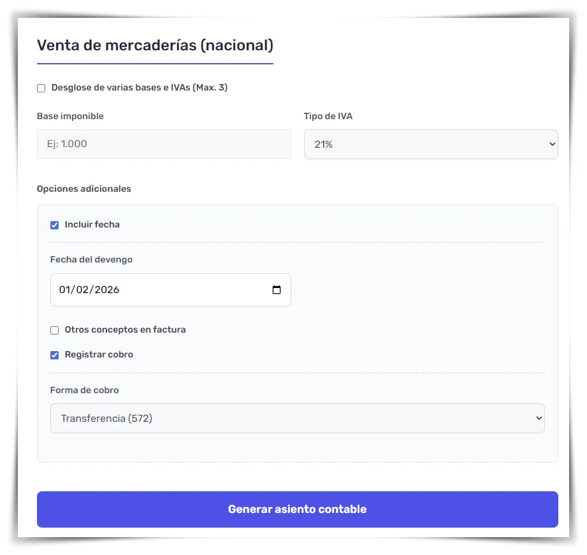Open the calendar picker on the date field
This screenshot has width=587, height=555.
coord(277,290)
